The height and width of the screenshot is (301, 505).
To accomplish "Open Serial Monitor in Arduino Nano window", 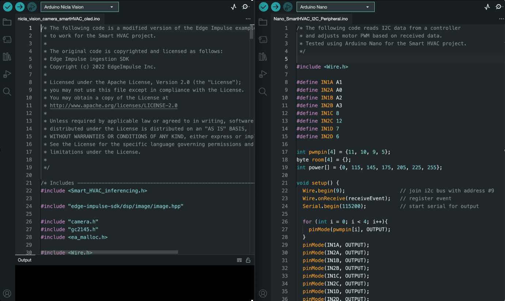I will coord(499,7).
